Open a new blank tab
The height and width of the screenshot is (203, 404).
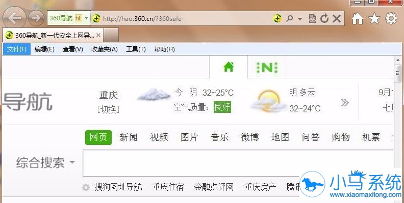(x=111, y=35)
